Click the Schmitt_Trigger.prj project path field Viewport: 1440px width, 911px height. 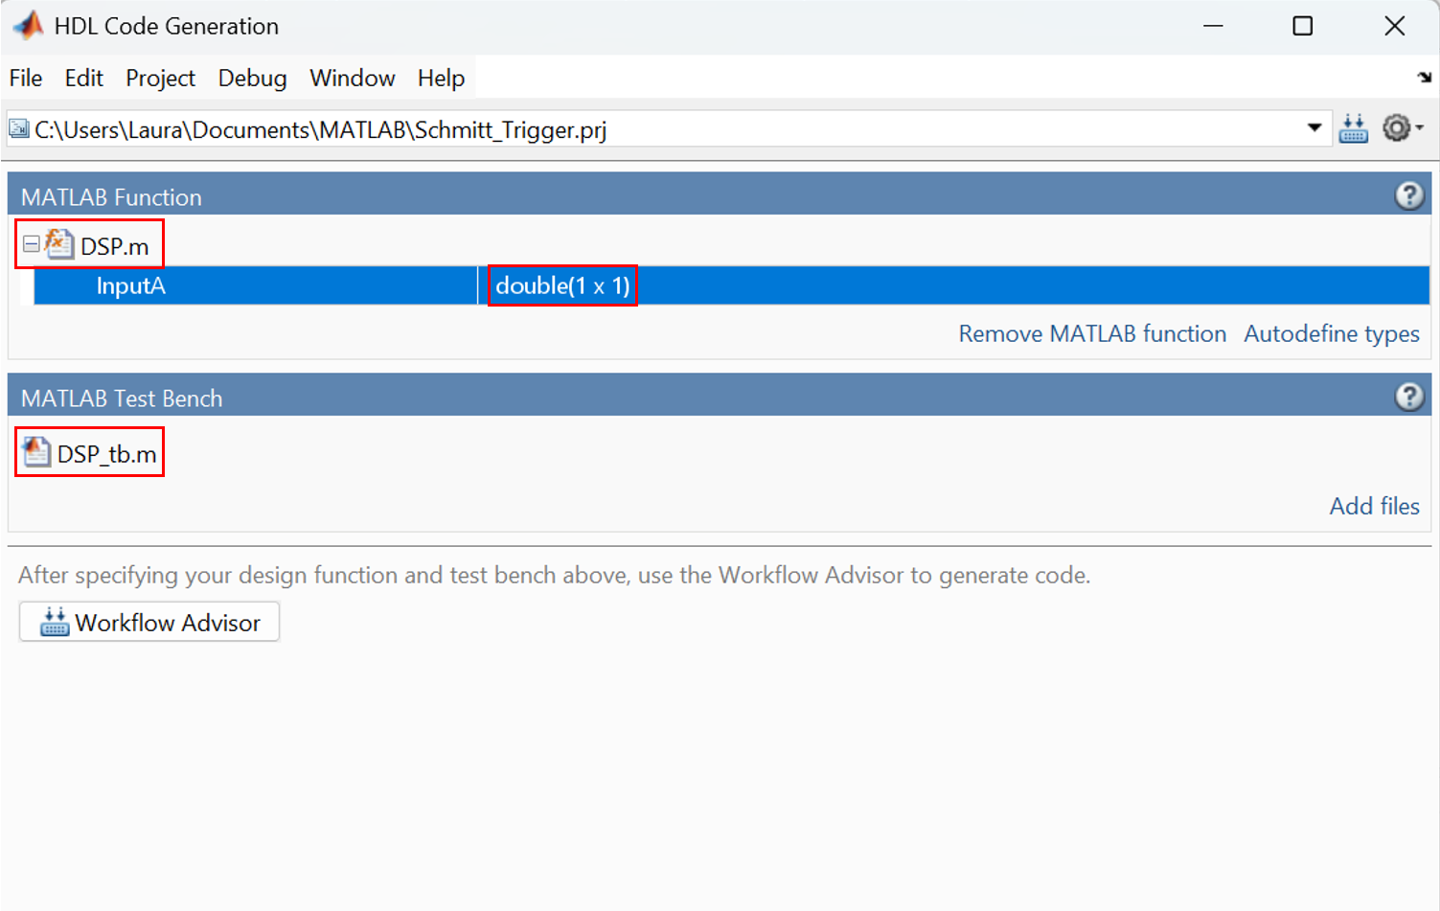point(669,128)
